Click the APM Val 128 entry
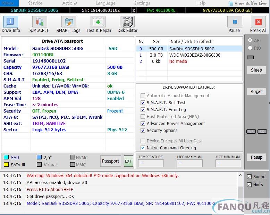 [36, 99]
